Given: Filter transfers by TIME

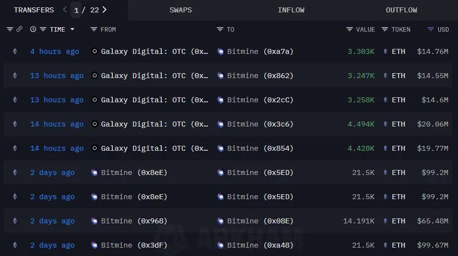Looking at the screenshot, I should pos(43,29).
